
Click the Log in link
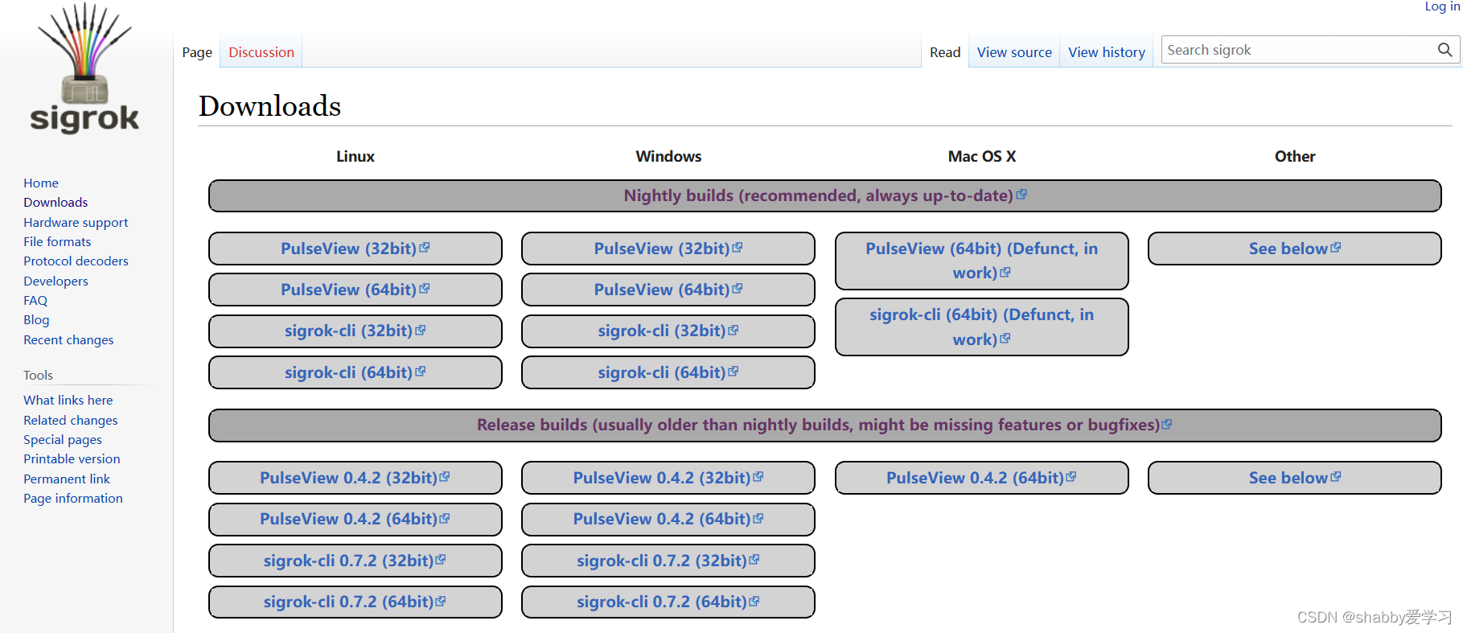(x=1442, y=6)
